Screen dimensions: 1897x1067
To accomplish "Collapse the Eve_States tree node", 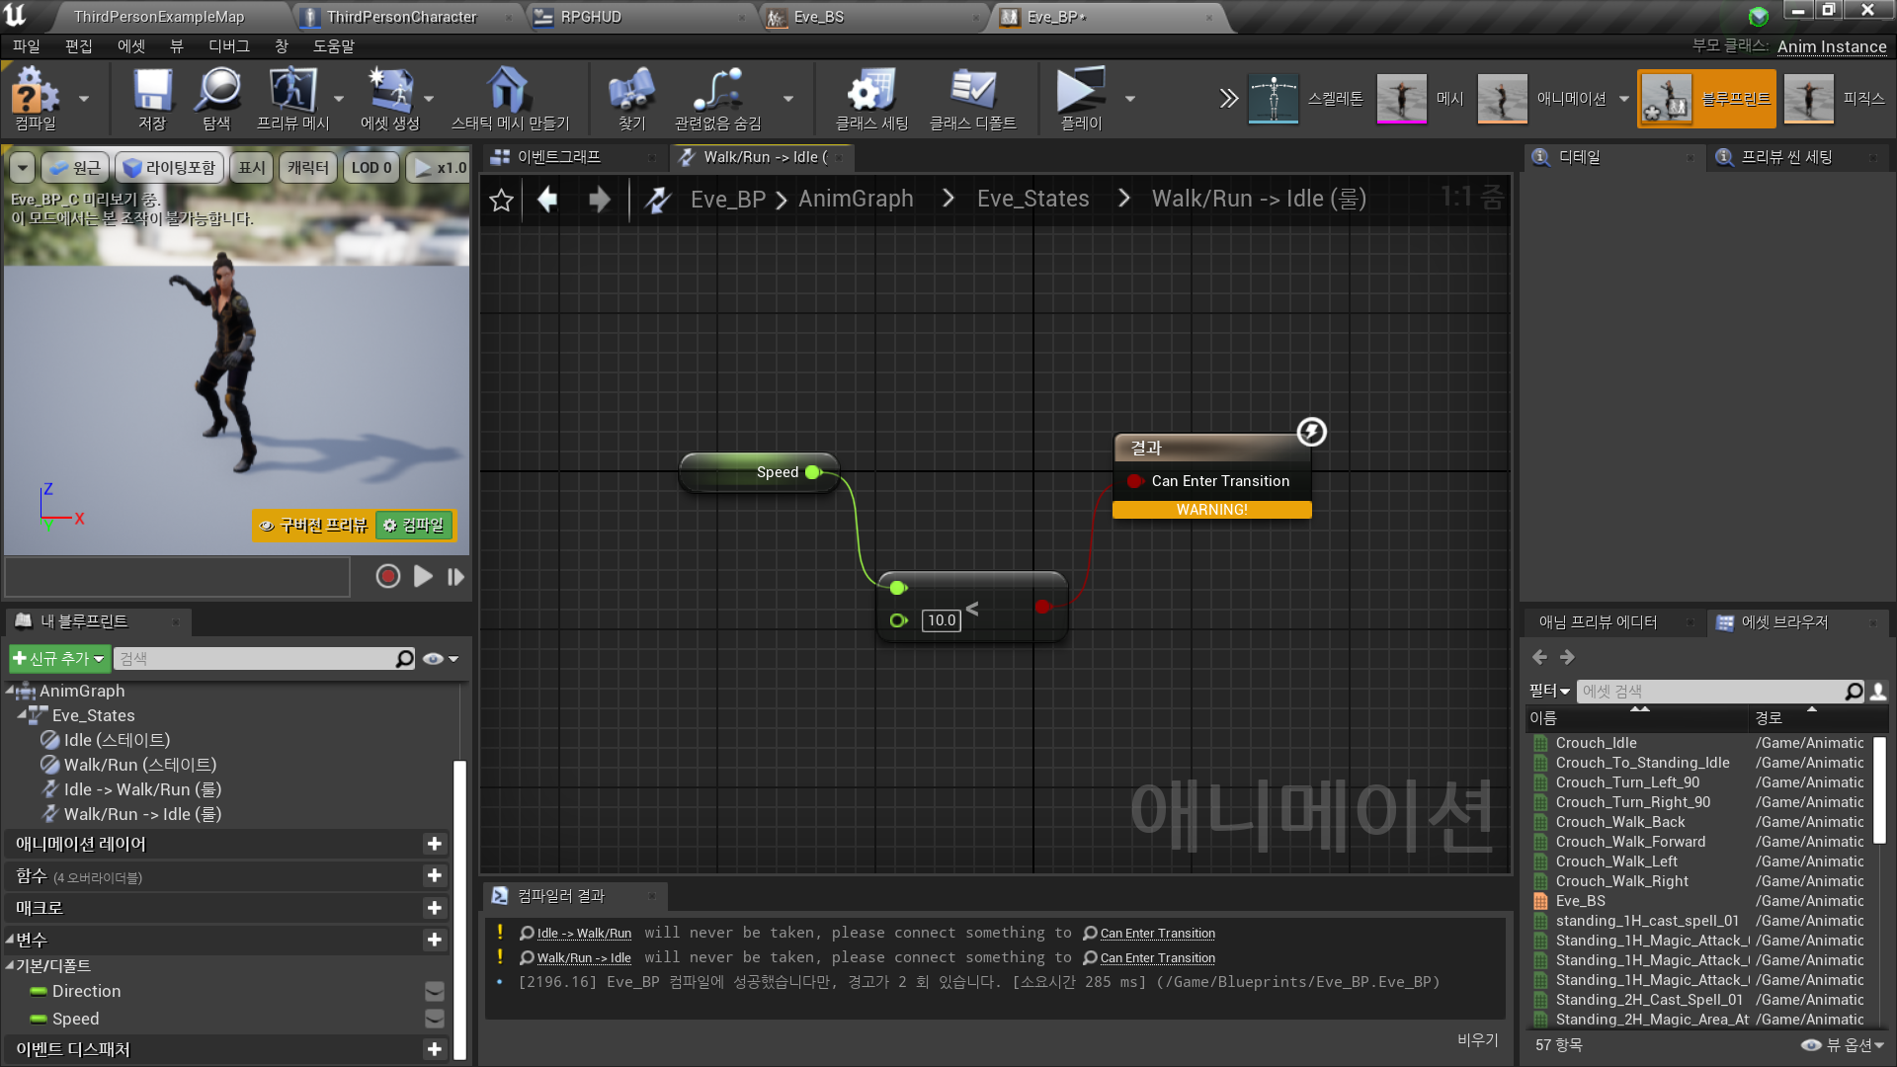I will [x=22, y=714].
